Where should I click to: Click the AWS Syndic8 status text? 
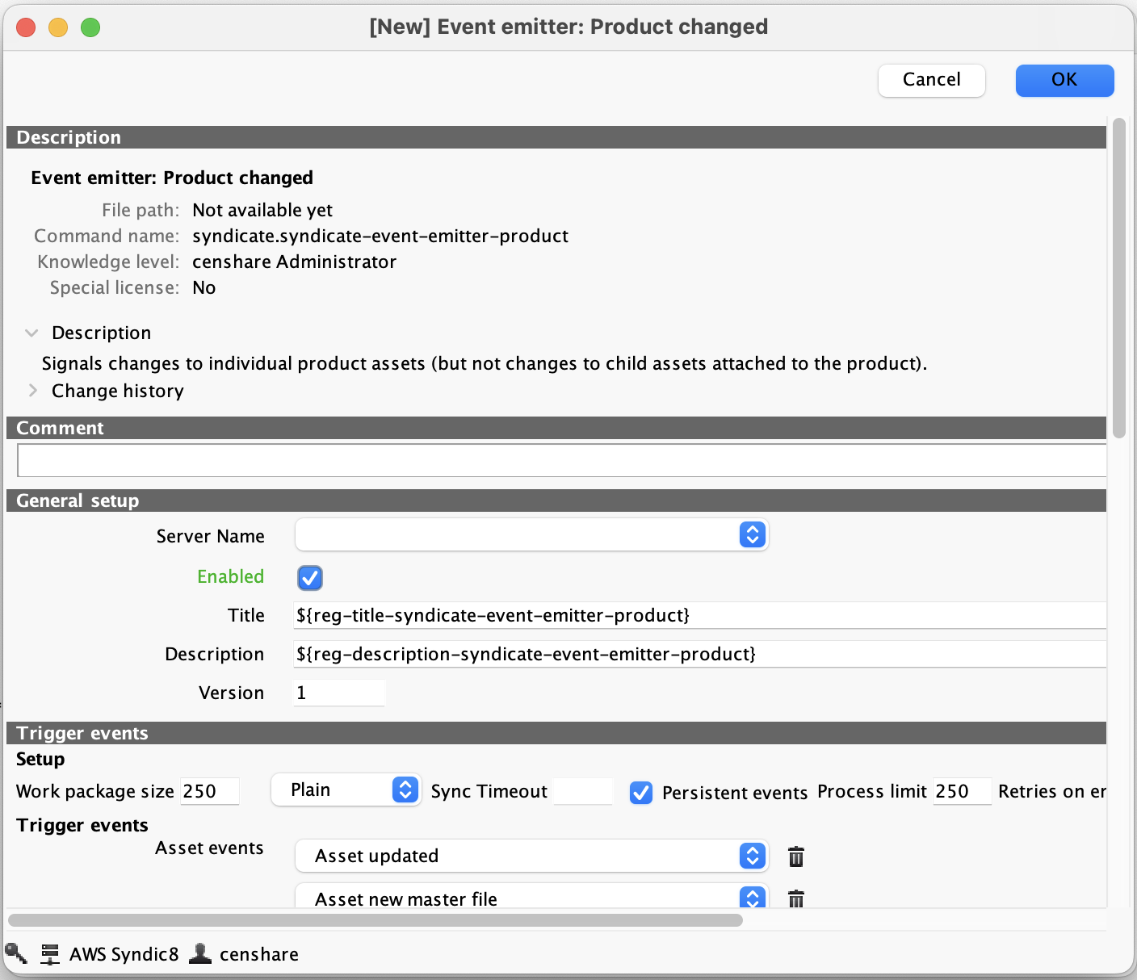coord(124,954)
